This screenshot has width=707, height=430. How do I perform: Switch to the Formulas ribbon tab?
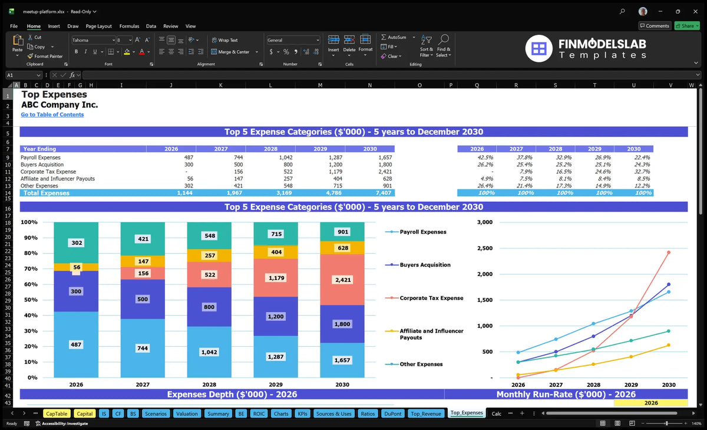(x=129, y=26)
